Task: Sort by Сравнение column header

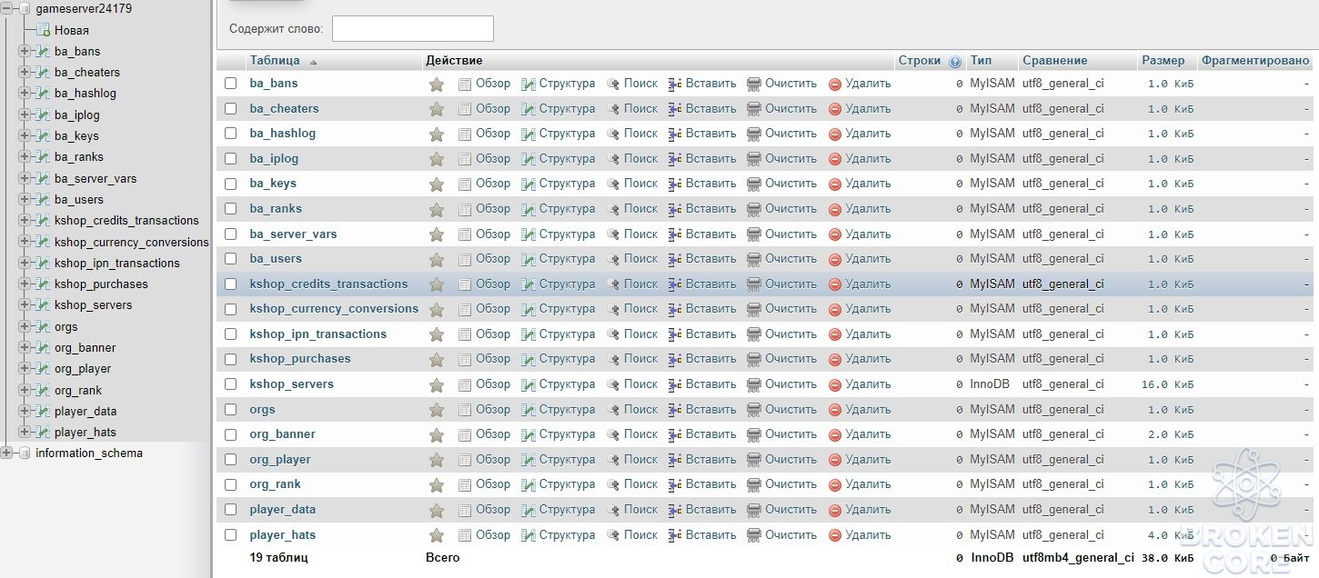Action: coord(1055,61)
